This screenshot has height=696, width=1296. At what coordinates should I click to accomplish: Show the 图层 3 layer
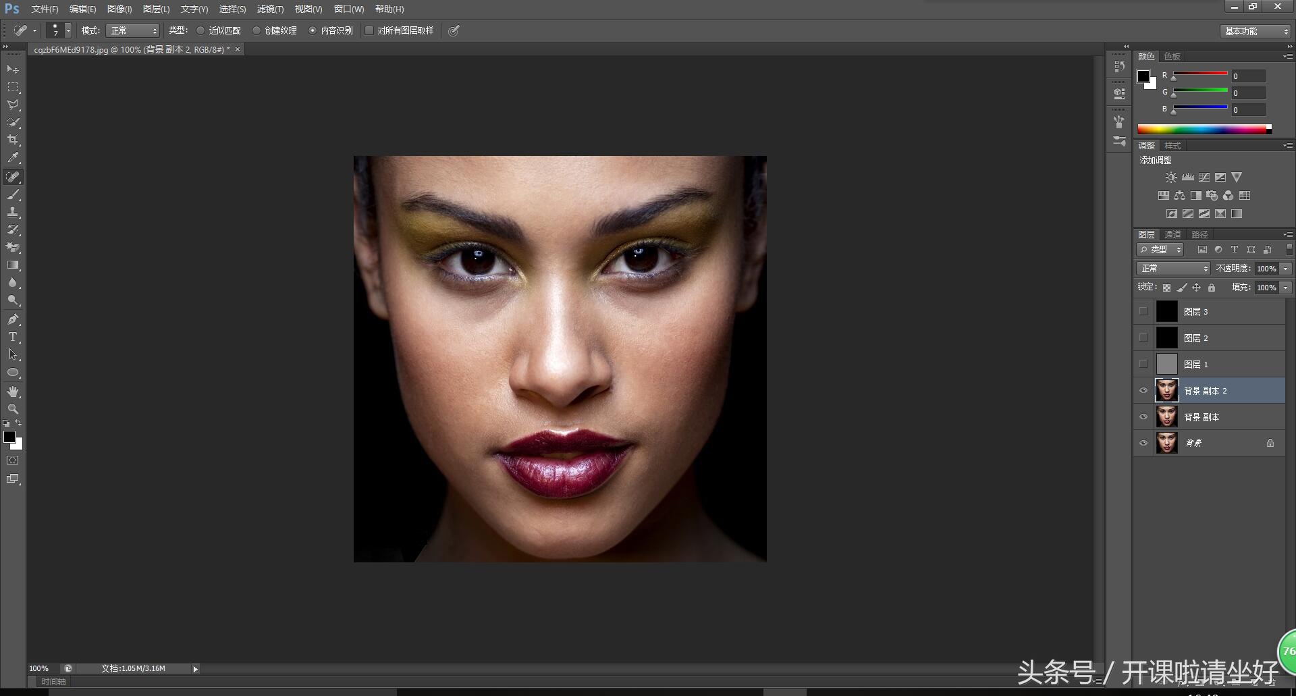pyautogui.click(x=1143, y=312)
